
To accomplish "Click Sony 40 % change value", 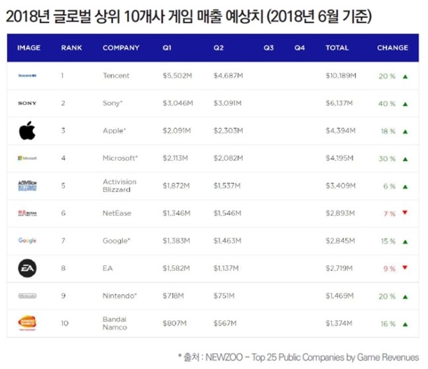I will pos(387,104).
